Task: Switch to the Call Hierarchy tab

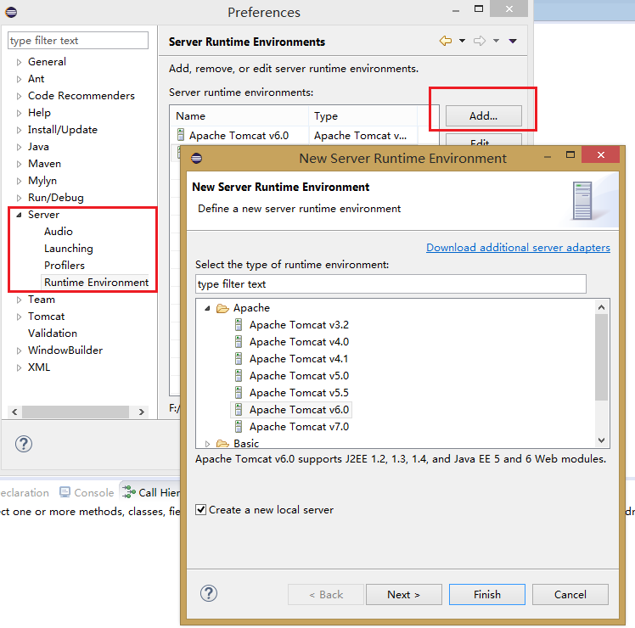Action: 151,492
